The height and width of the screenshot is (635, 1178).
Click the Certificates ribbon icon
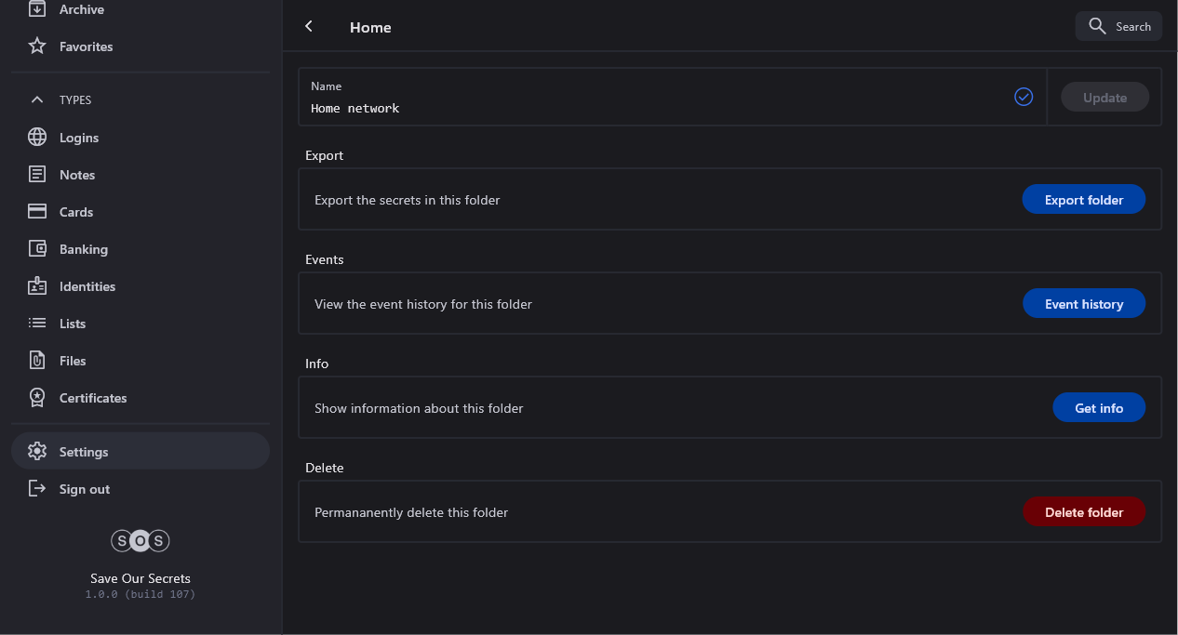pyautogui.click(x=37, y=398)
